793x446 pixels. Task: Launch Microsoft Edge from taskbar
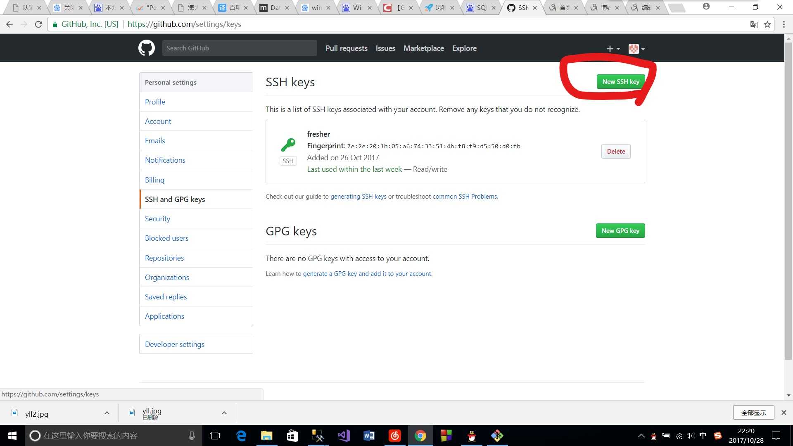(x=241, y=436)
